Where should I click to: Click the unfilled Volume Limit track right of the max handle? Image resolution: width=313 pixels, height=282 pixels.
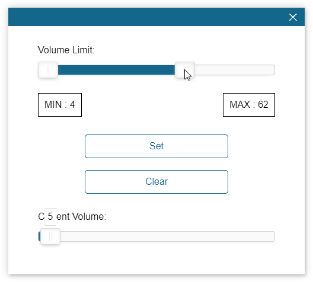(x=235, y=70)
